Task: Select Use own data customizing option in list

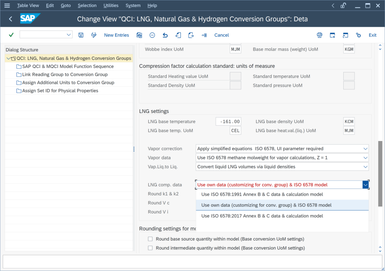Action: [x=282, y=205]
